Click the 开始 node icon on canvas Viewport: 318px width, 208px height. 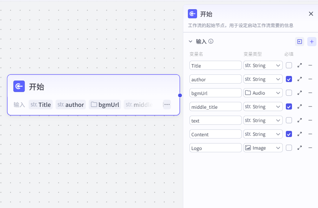[19, 86]
